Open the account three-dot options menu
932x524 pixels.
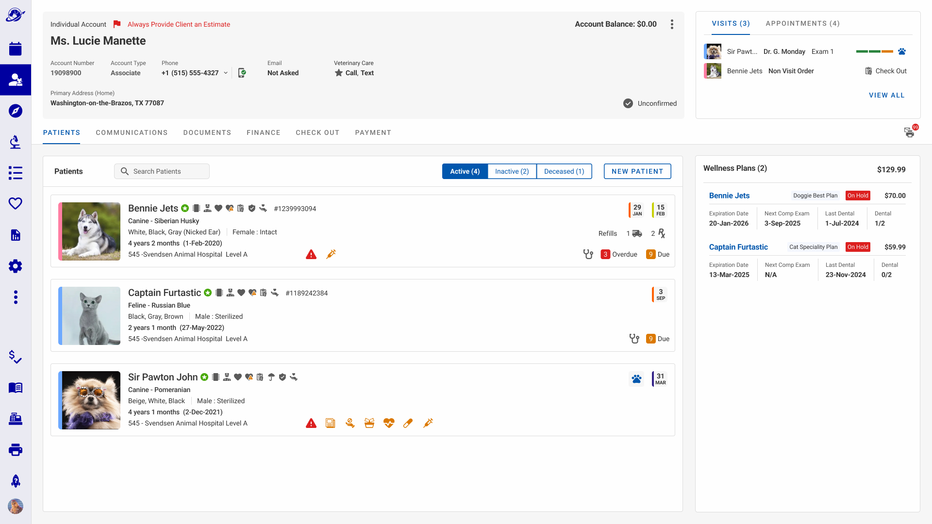672,24
